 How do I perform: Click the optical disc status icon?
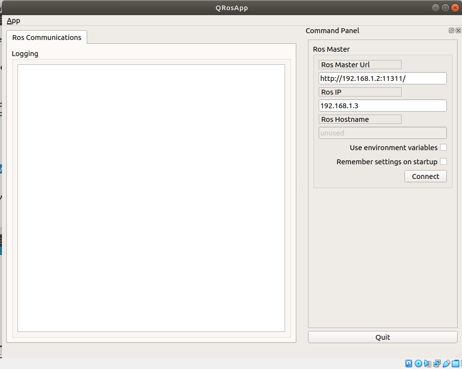418,364
